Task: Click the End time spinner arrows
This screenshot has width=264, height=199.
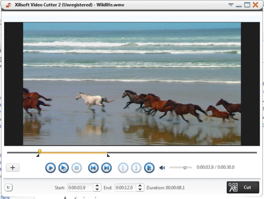Action: point(140,188)
